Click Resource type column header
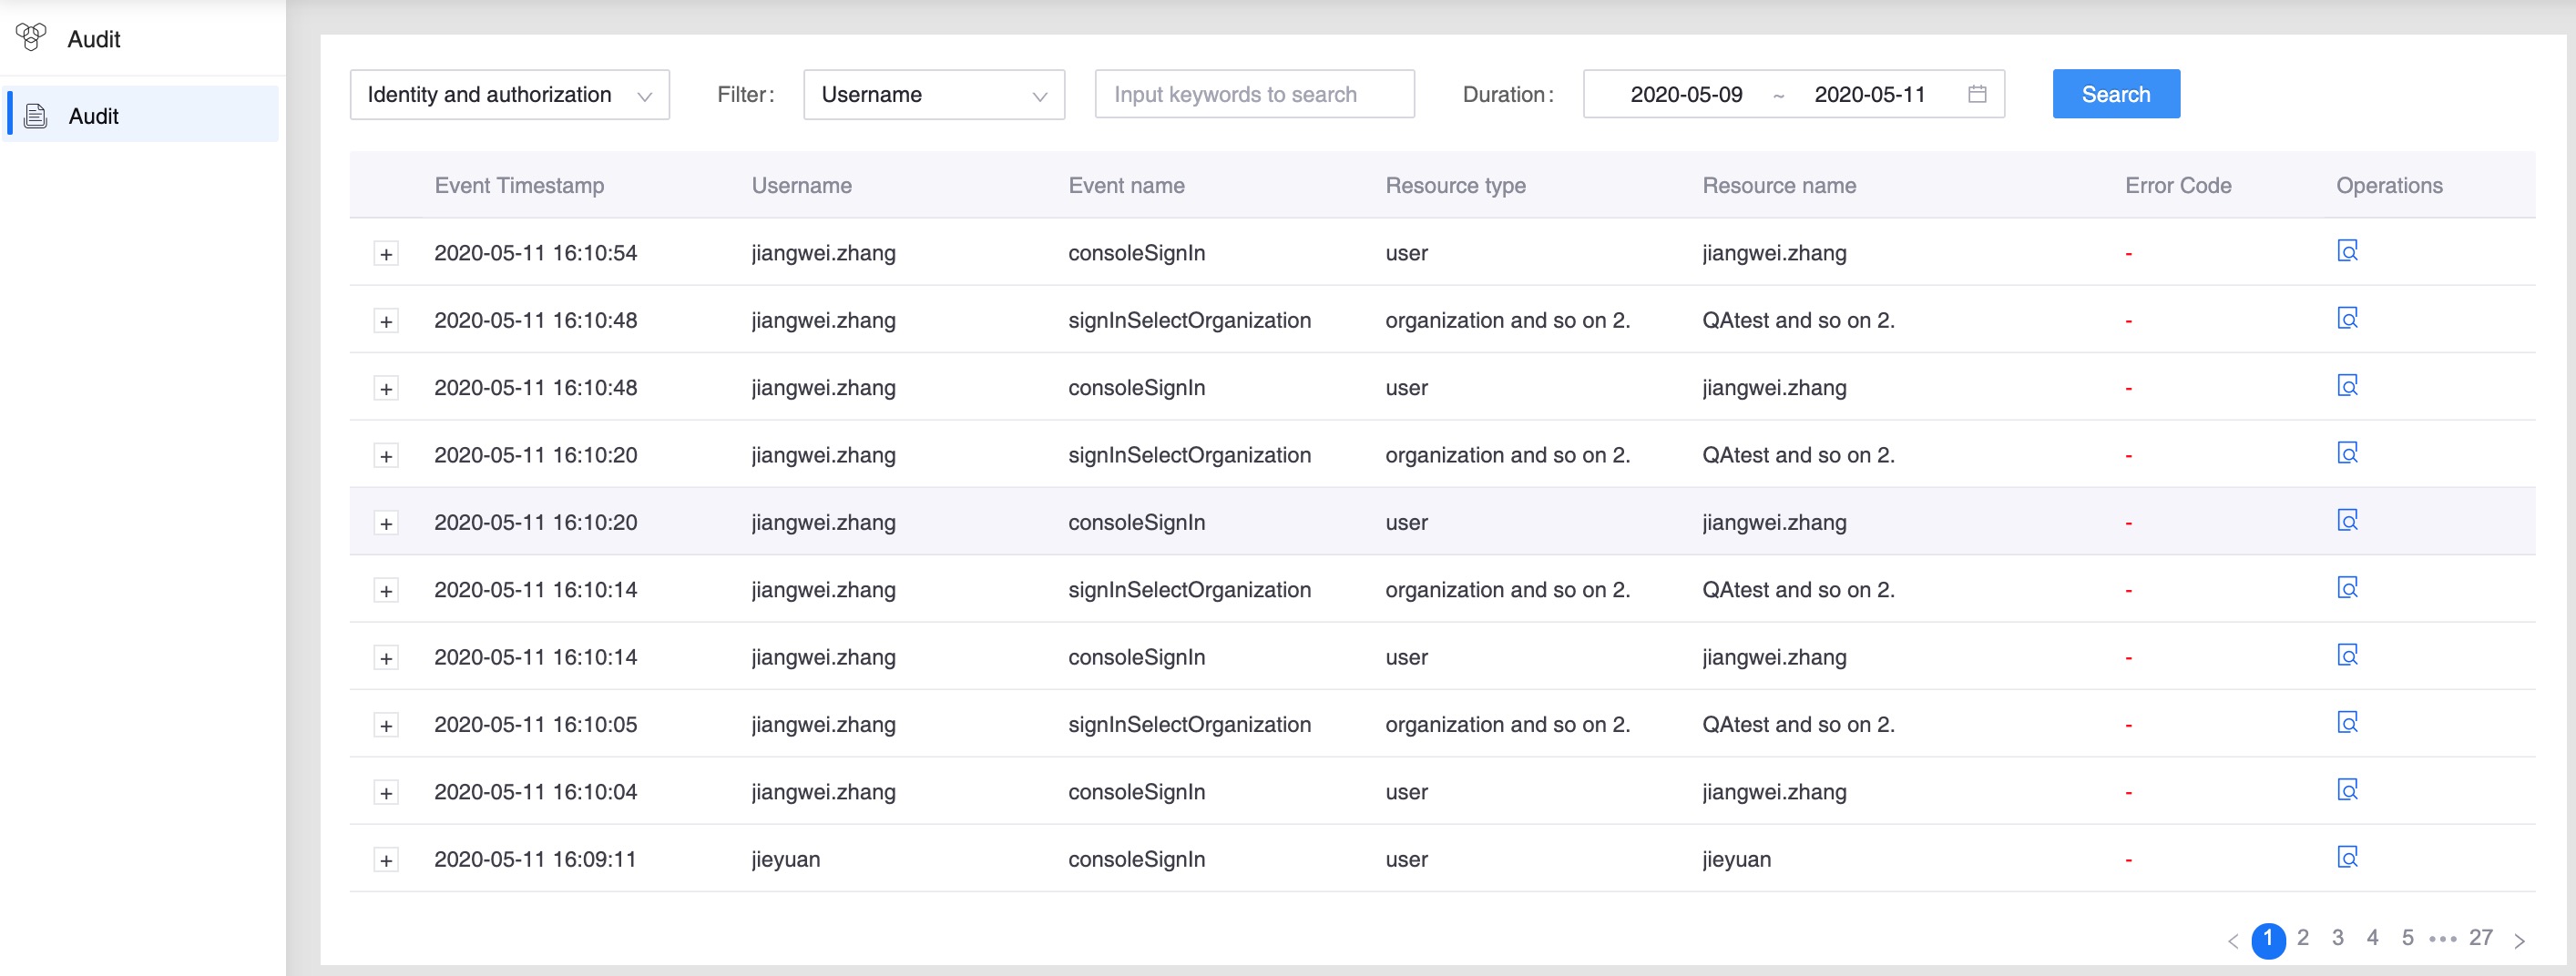 [x=1455, y=185]
